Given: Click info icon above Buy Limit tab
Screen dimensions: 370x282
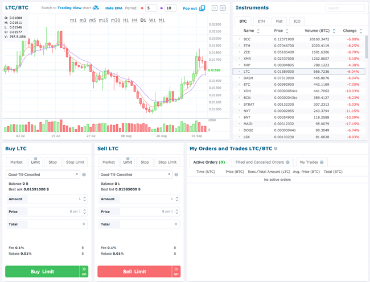Looking at the screenshot, I should 35,159.
